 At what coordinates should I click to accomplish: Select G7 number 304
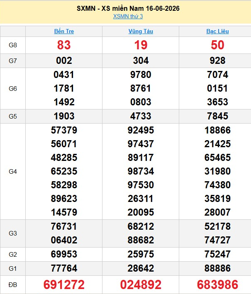point(141,61)
